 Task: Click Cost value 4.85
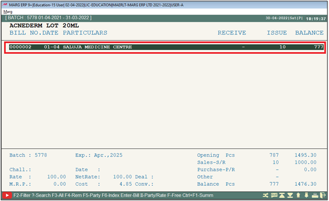click(126, 184)
